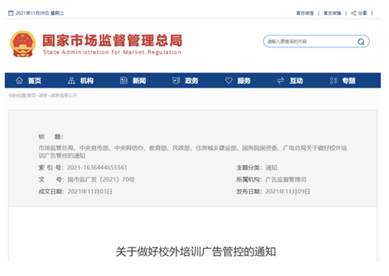This screenshot has width=389, height=276.
Task: Click the index number 2021-1636444655561
Action: pyautogui.click(x=97, y=168)
